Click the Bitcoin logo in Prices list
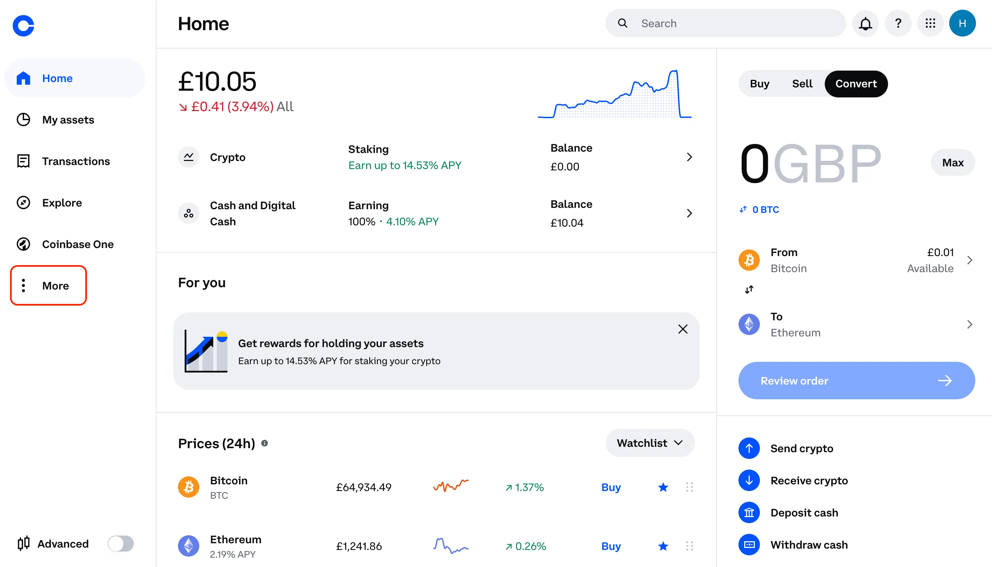This screenshot has width=992, height=567. pos(189,487)
